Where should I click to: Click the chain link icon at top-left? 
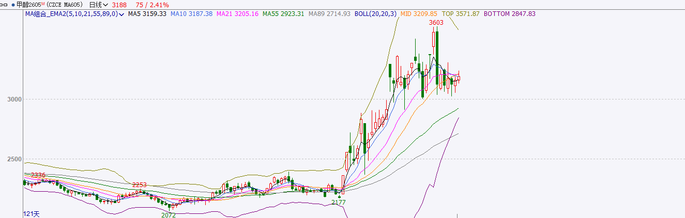[x=4, y=5]
